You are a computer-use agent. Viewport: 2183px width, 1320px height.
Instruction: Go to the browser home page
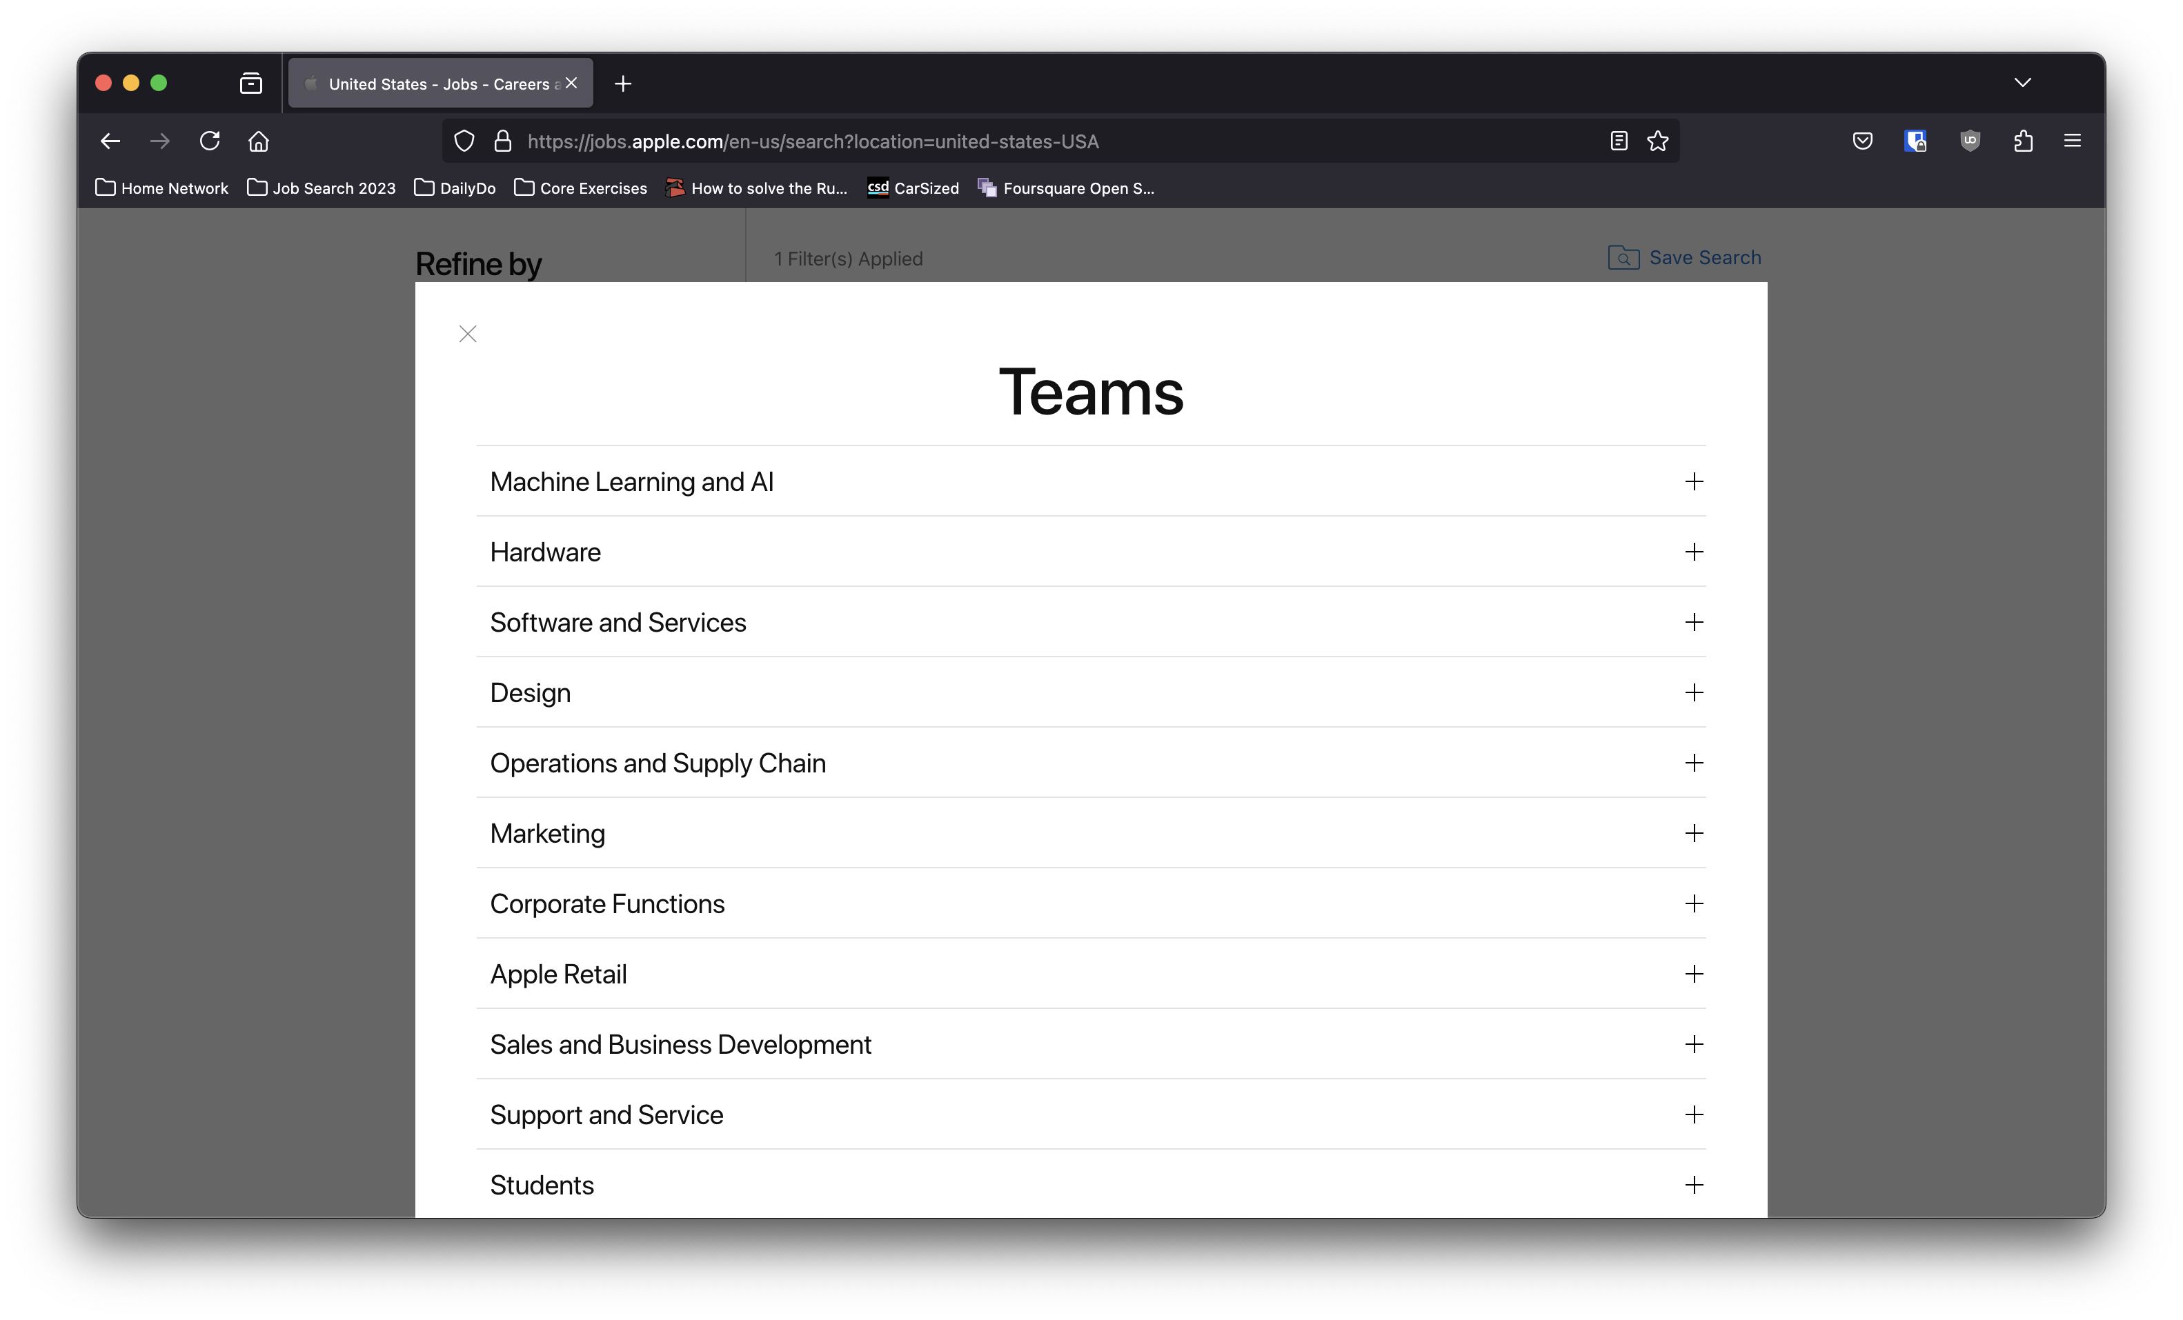[x=259, y=141]
